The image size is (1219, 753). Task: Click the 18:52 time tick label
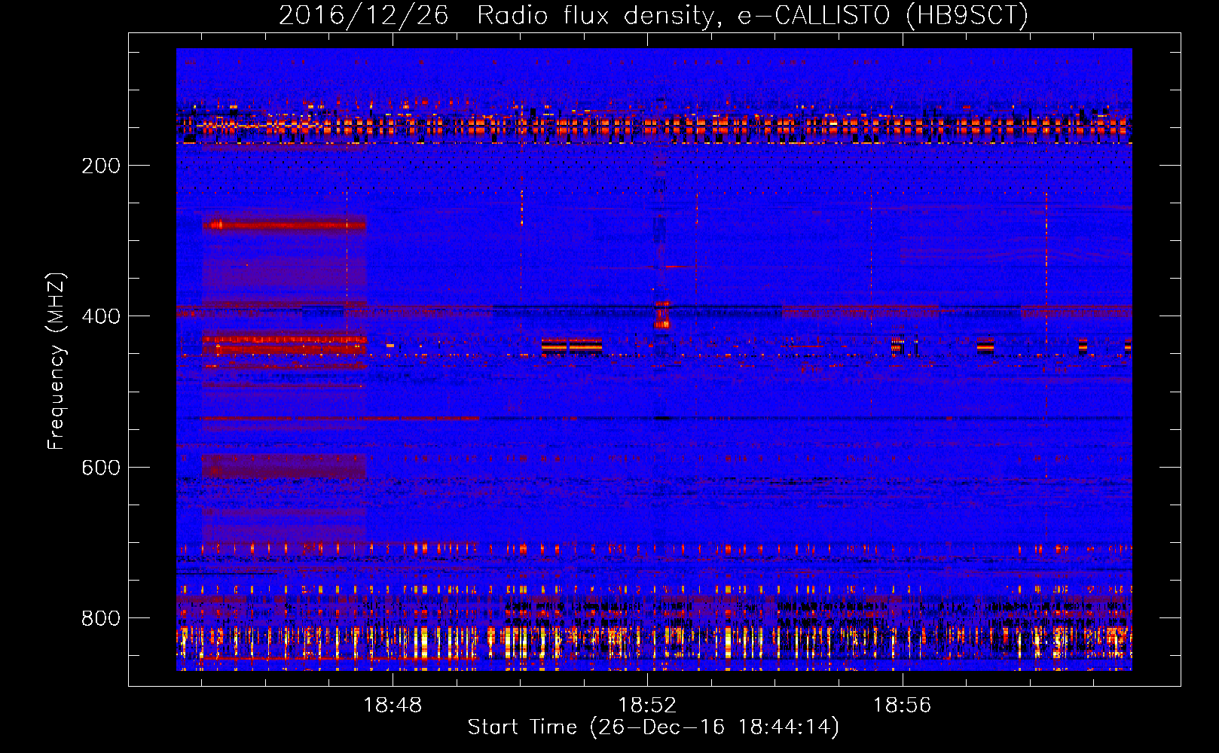point(647,706)
